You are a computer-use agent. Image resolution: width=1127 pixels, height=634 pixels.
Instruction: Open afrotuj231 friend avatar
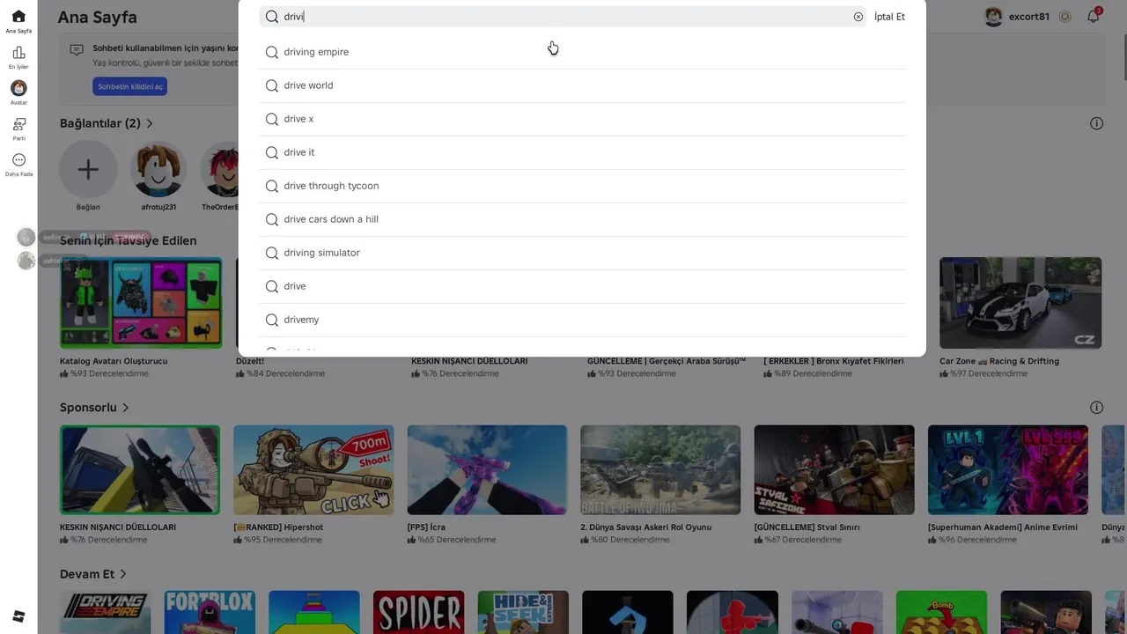158,170
